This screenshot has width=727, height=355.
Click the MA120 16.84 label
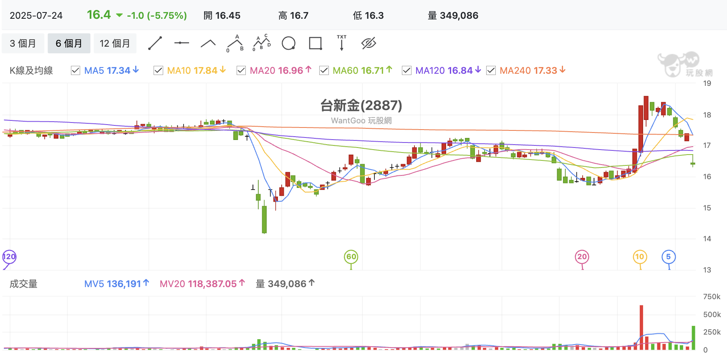tap(448, 70)
